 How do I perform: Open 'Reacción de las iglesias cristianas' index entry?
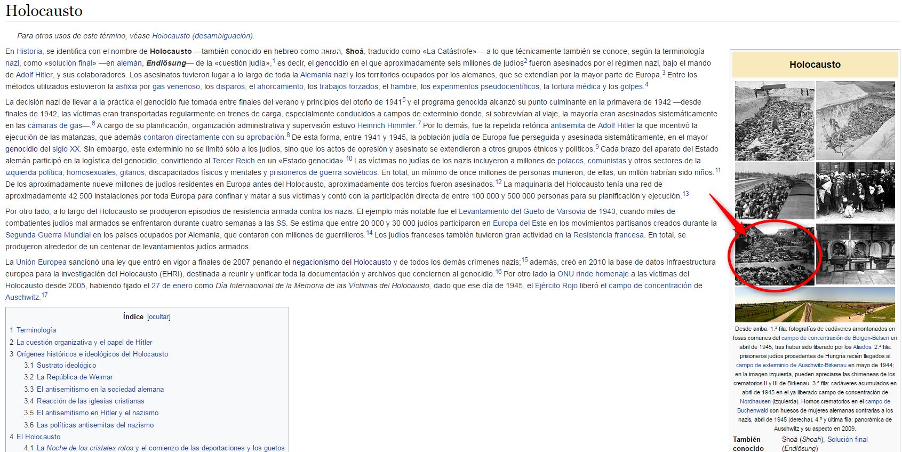pos(90,401)
